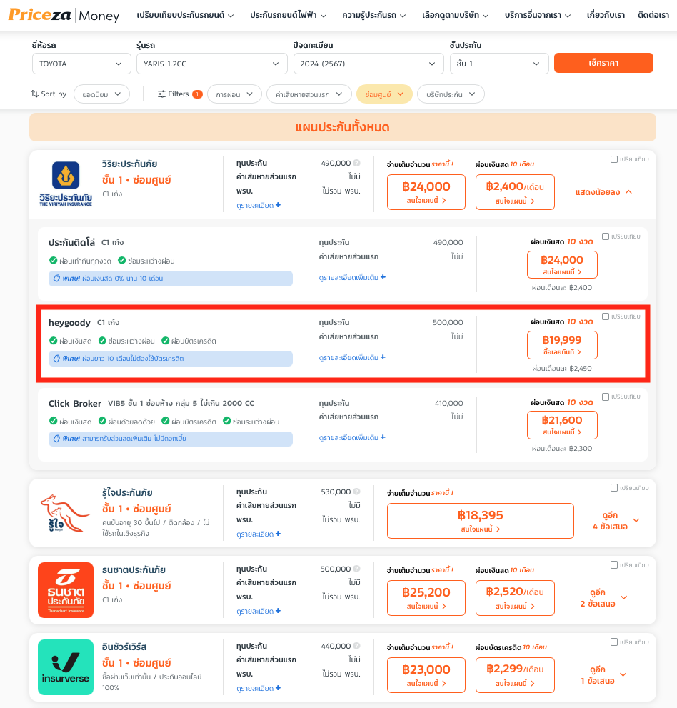
Task: Open ความรู้ประกันรถ menu
Action: (x=373, y=15)
